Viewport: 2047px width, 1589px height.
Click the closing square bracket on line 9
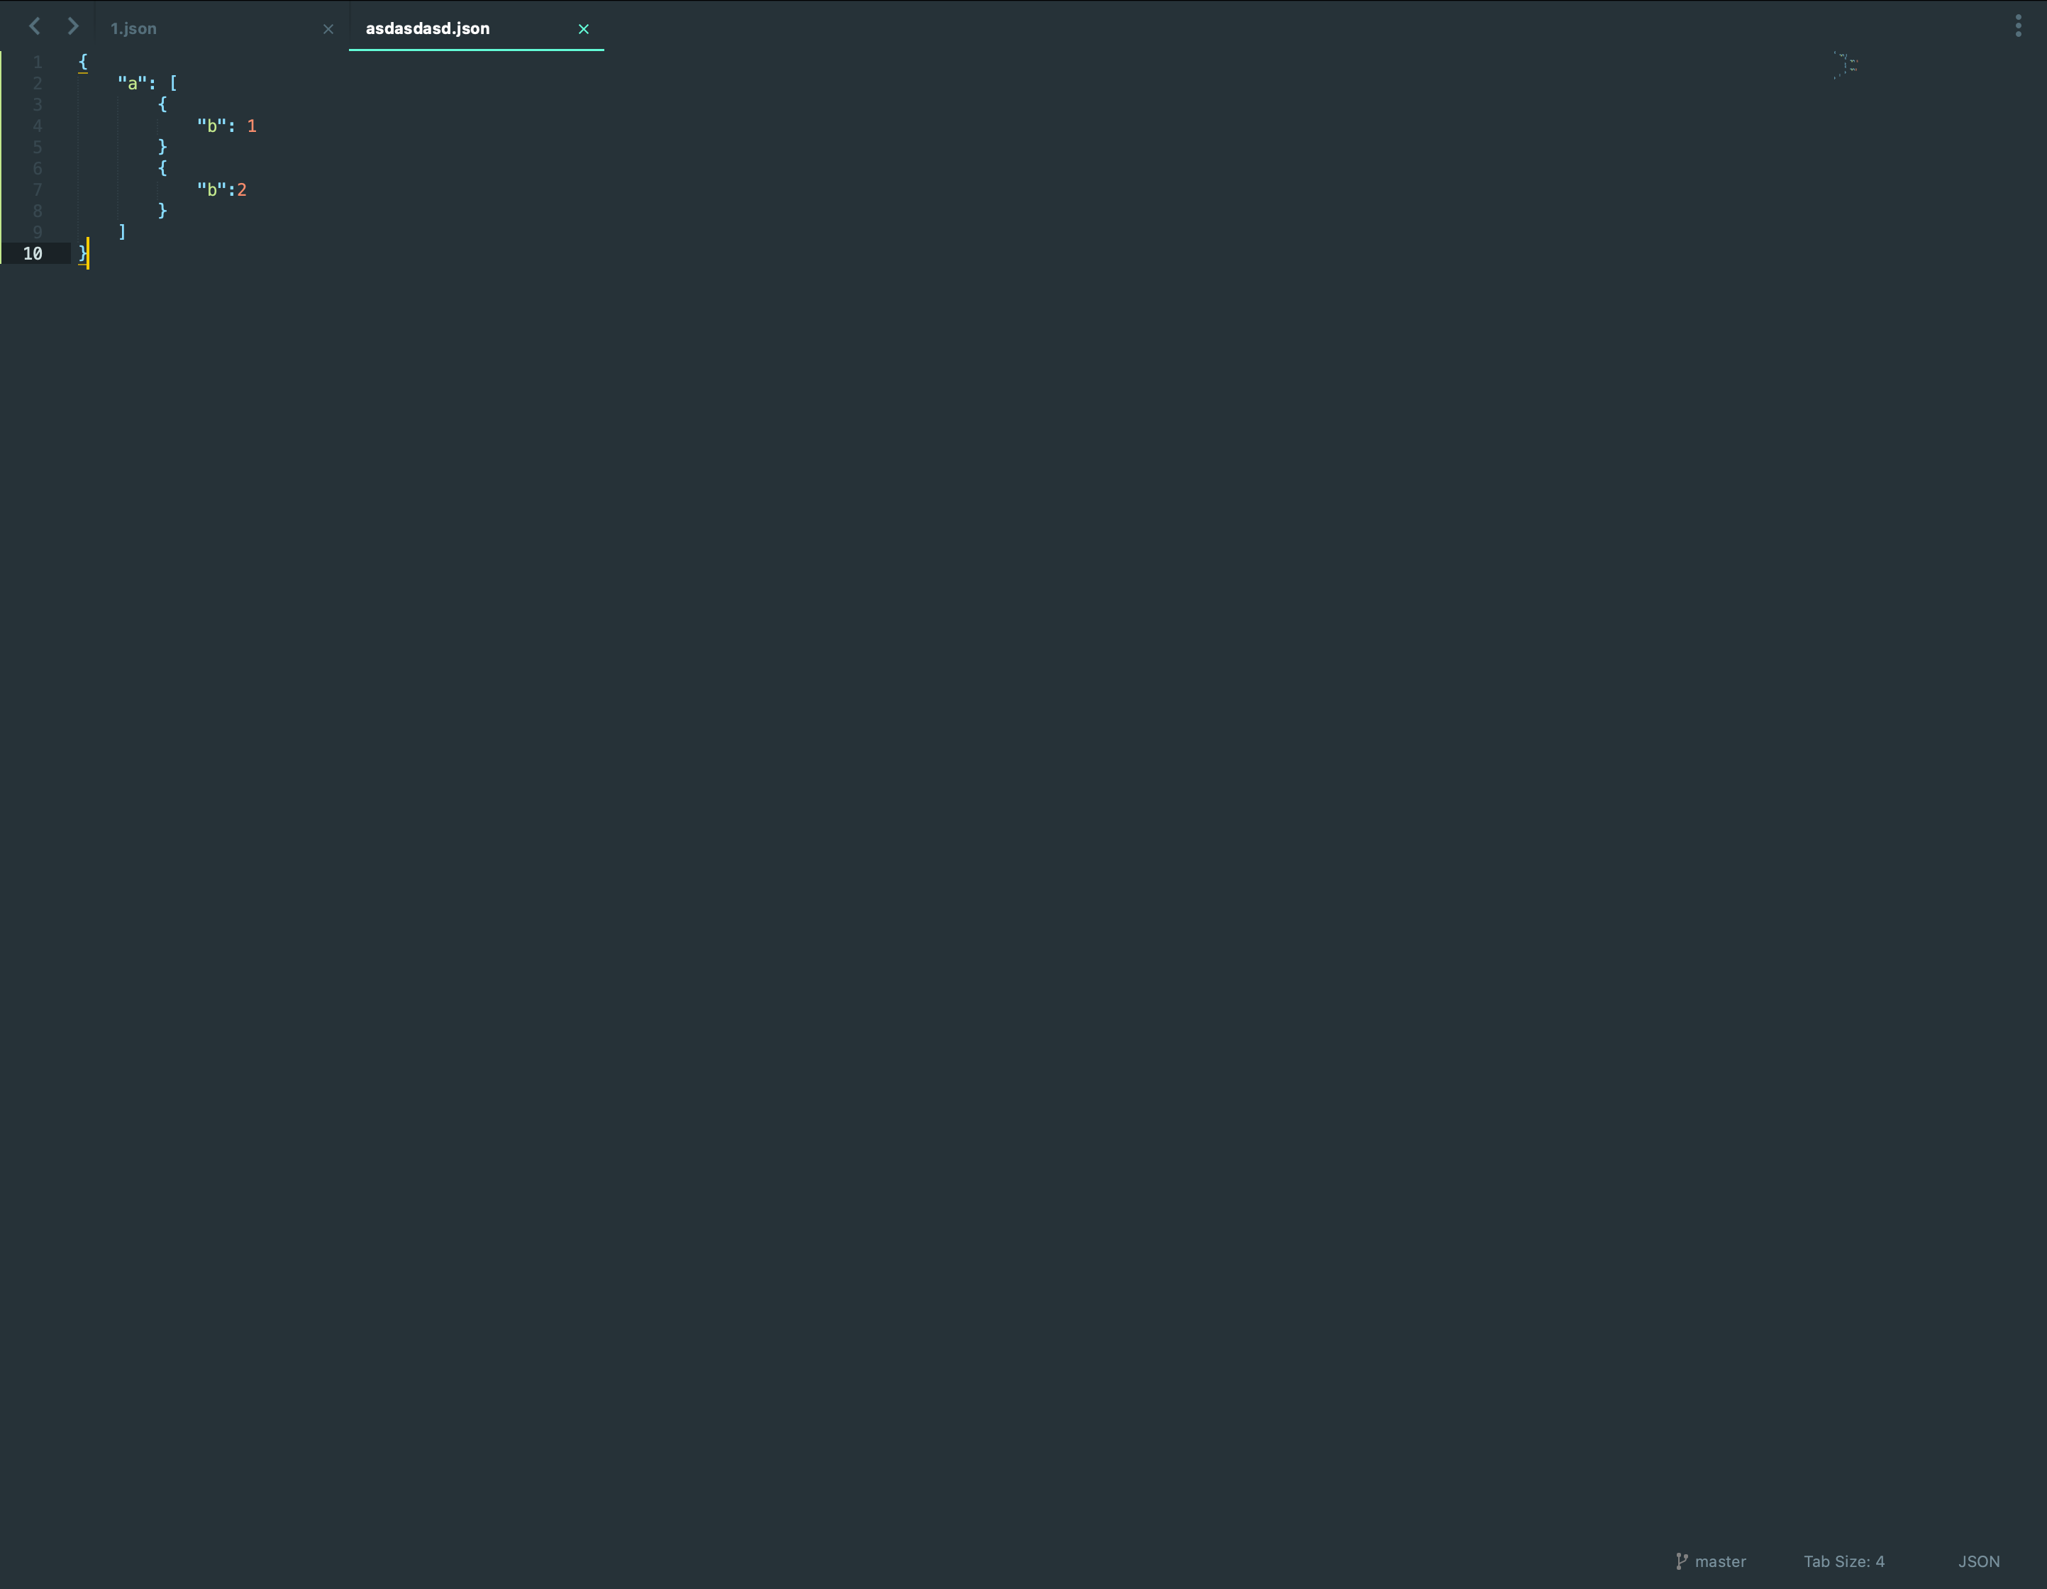[122, 231]
